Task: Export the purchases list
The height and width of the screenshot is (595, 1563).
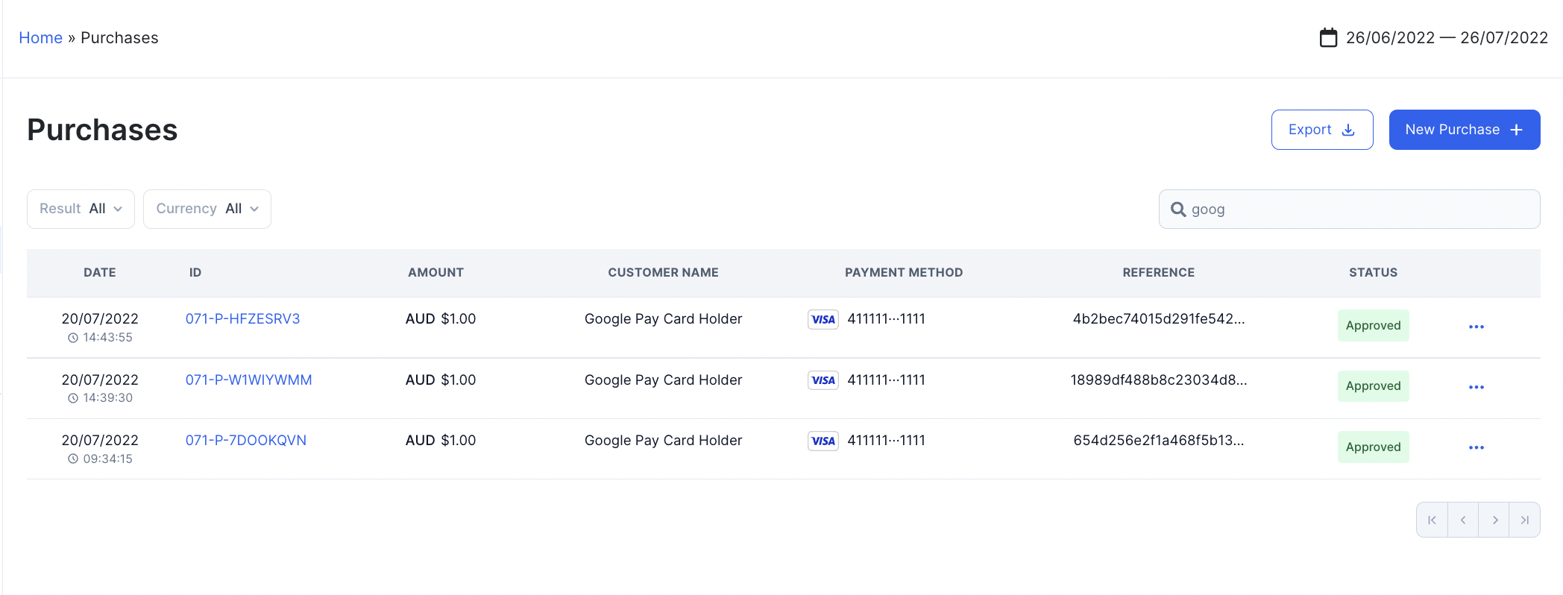Action: pos(1321,130)
